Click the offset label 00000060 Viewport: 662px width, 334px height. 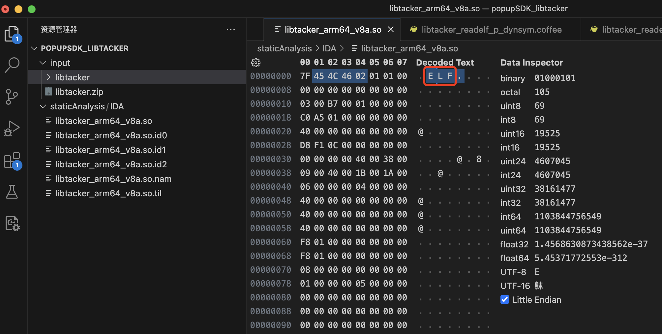271,242
